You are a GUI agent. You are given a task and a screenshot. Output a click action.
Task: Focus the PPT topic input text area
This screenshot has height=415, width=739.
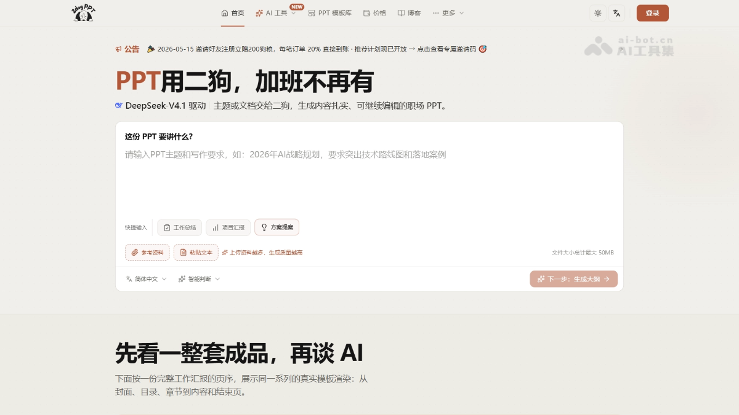pyautogui.click(x=369, y=178)
